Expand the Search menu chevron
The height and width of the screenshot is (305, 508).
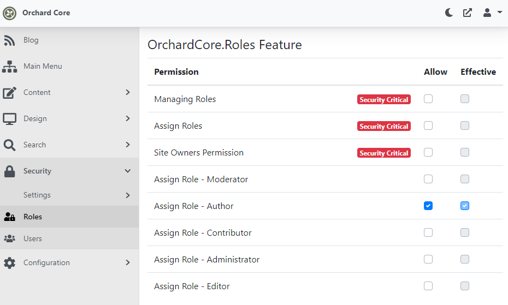(x=128, y=145)
